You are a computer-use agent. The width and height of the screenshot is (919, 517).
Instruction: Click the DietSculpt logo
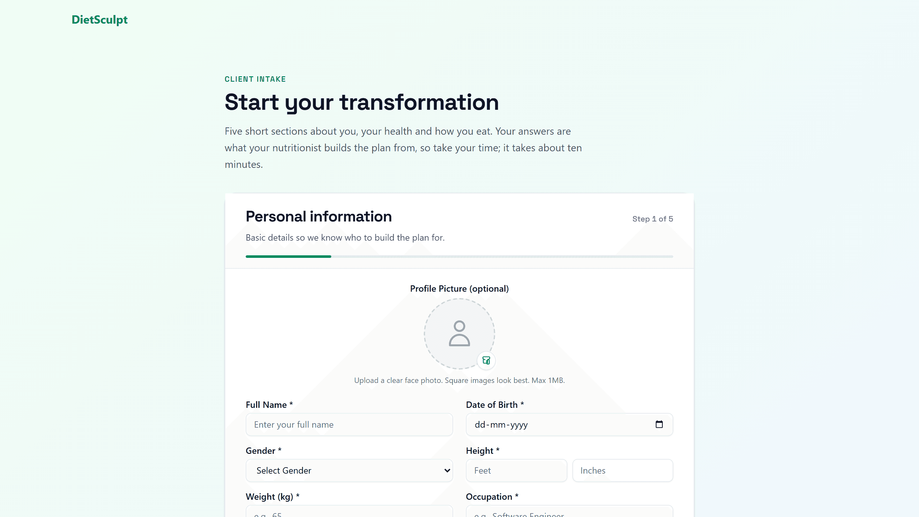coord(100,19)
